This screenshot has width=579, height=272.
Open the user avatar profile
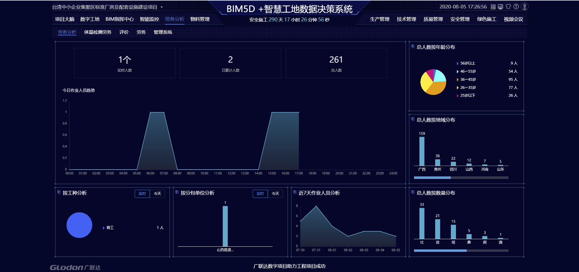525,7
